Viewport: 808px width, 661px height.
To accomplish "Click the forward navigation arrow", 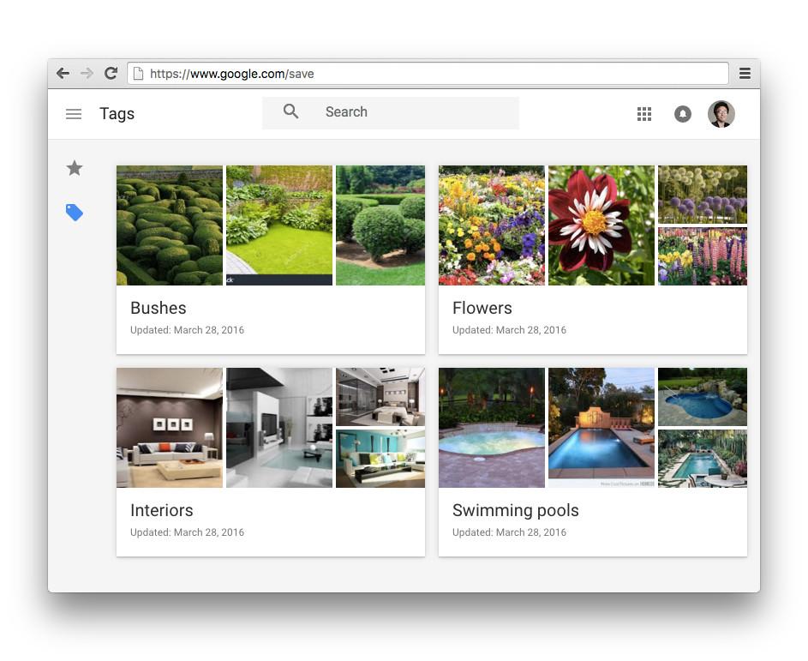I will (x=87, y=73).
